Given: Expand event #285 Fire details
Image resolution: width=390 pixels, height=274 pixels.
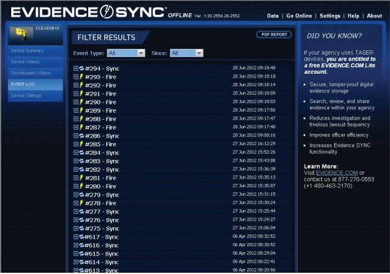Looking at the screenshot, I should [76, 144].
